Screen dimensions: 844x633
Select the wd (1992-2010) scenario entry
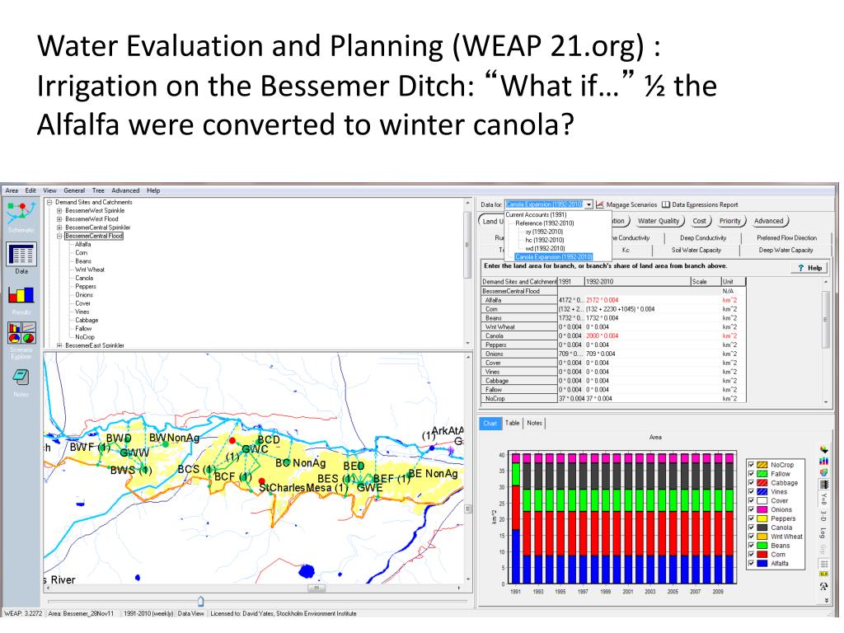click(545, 249)
